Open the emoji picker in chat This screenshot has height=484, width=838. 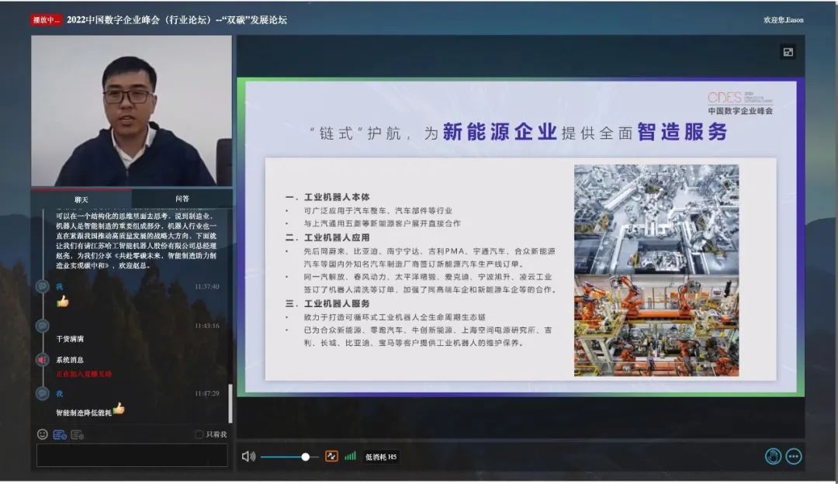(x=43, y=434)
